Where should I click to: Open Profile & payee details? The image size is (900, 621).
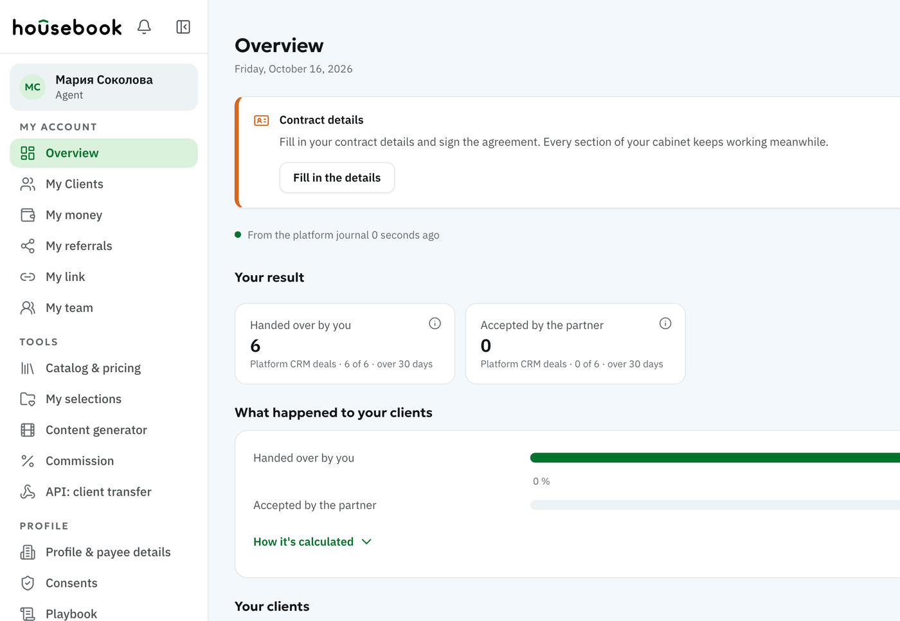click(x=104, y=552)
